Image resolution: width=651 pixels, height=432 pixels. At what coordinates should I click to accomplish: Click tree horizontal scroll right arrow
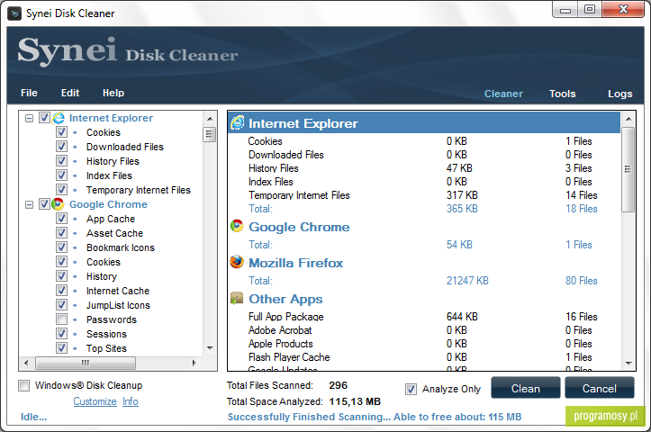coord(194,363)
